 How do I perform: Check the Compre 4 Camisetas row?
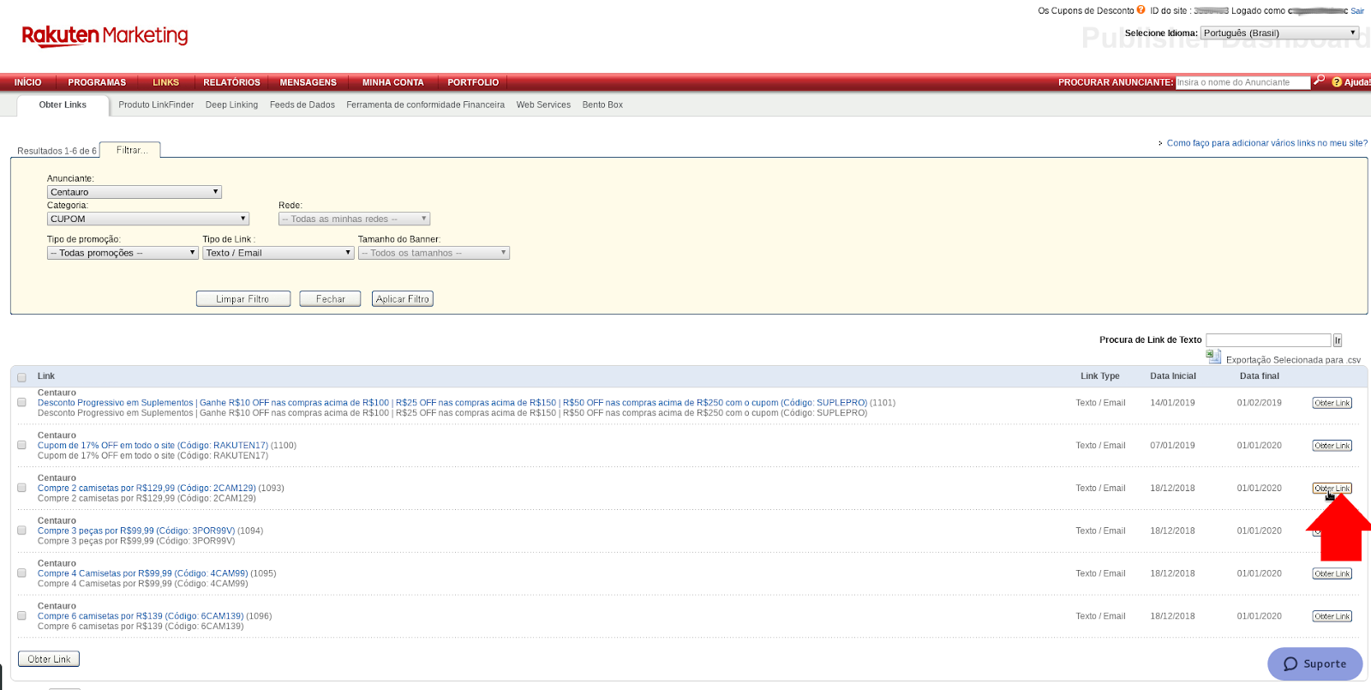(21, 573)
